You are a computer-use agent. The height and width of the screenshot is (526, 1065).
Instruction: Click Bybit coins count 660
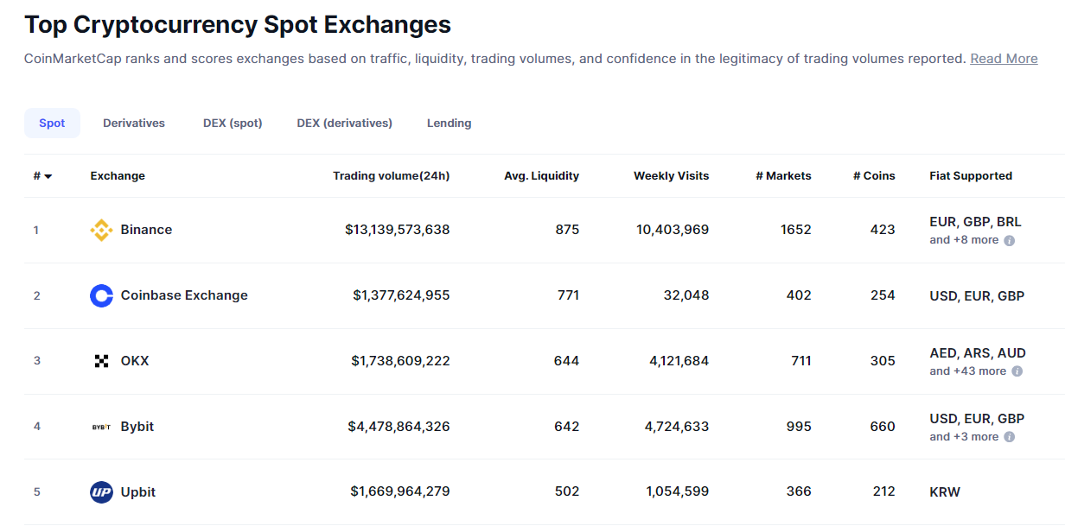883,427
